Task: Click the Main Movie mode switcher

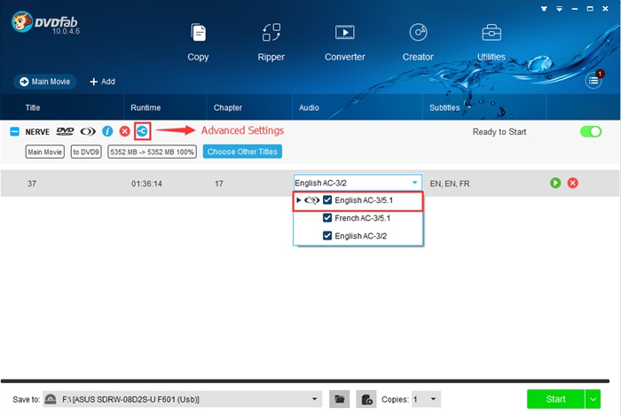Action: (x=44, y=82)
